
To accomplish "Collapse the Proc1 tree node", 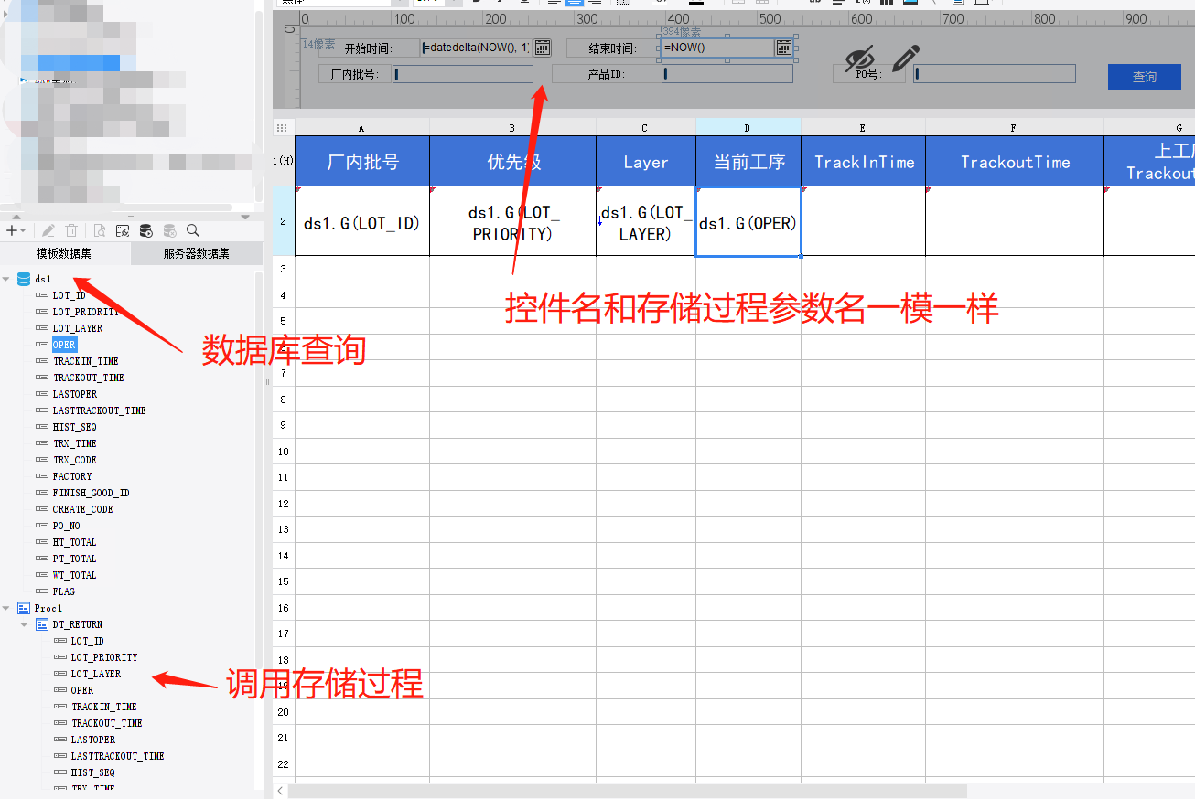I will point(6,608).
